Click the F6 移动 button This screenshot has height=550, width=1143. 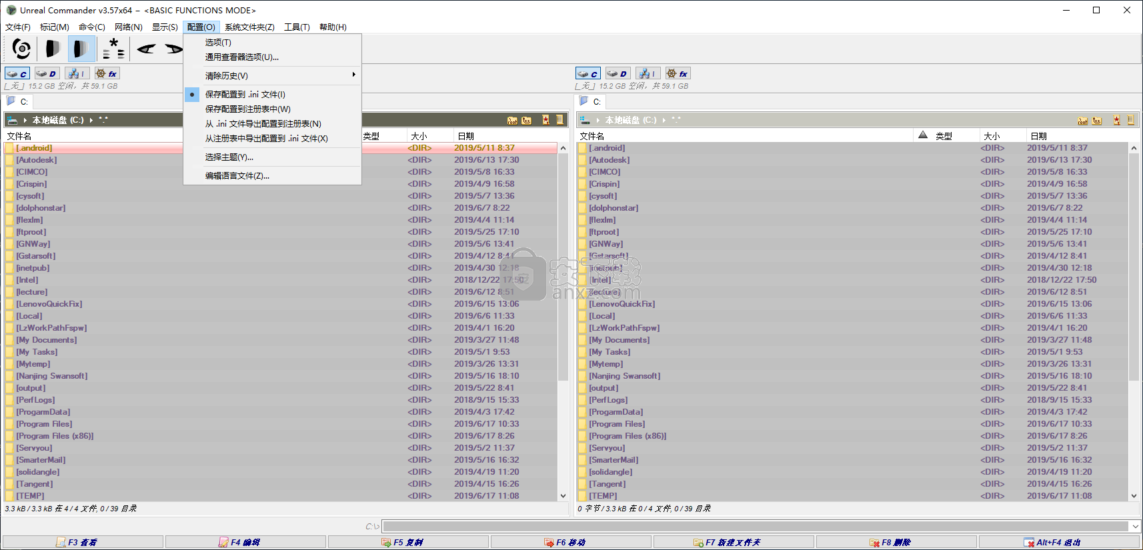571,542
